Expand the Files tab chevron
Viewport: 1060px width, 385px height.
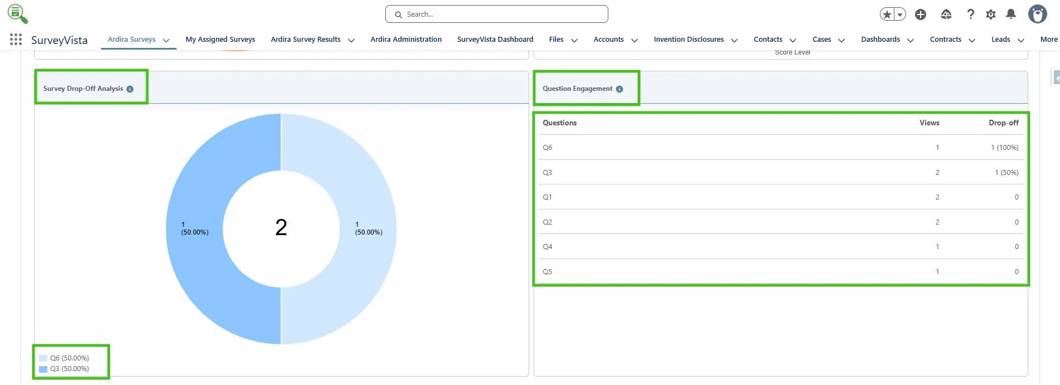574,40
